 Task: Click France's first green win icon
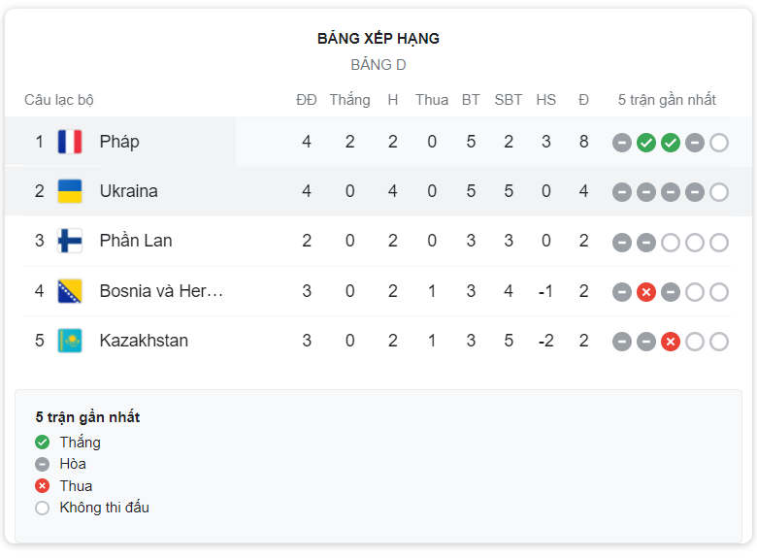pyautogui.click(x=646, y=143)
